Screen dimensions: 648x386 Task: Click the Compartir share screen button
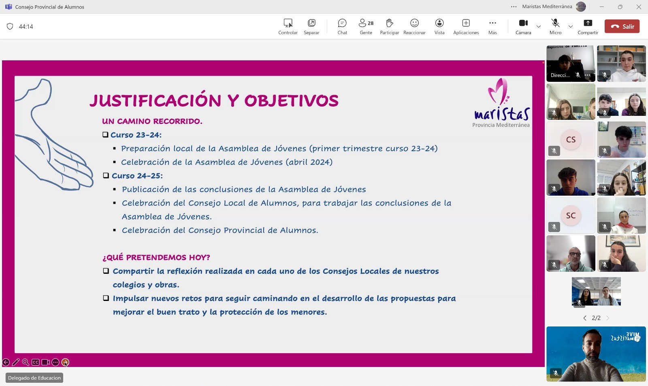588,27
